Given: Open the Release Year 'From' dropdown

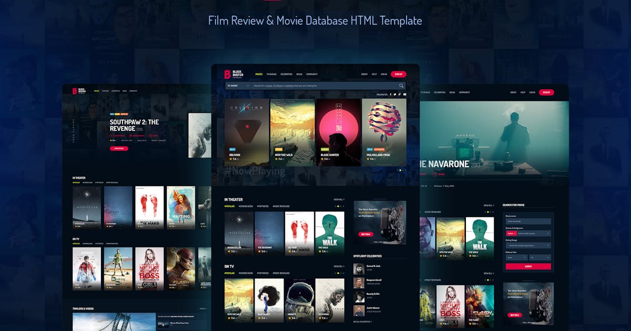Looking at the screenshot, I should tap(516, 257).
